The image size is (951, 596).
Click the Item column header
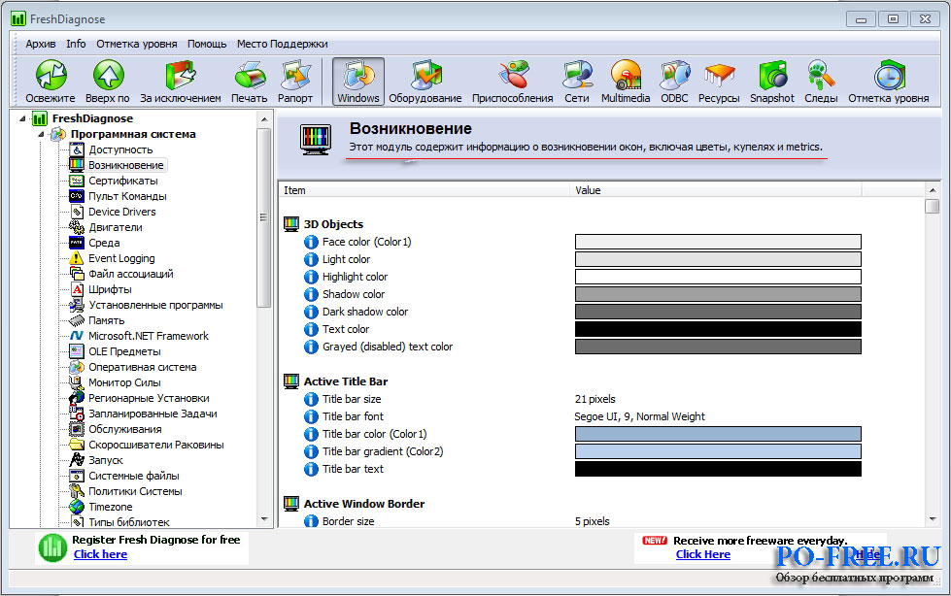424,190
